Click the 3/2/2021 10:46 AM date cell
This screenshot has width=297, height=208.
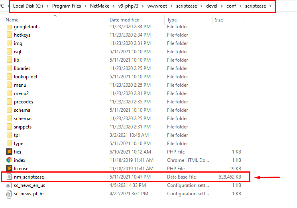129,135
